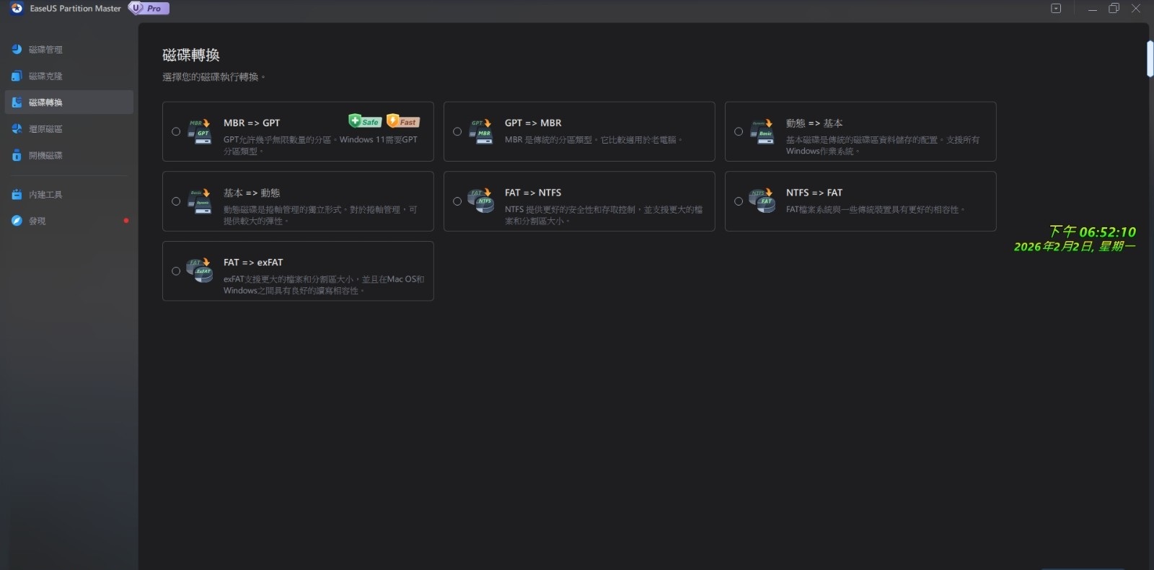The width and height of the screenshot is (1154, 570).
Task: Click the FAT to NTFS disk icon
Action: (x=480, y=201)
